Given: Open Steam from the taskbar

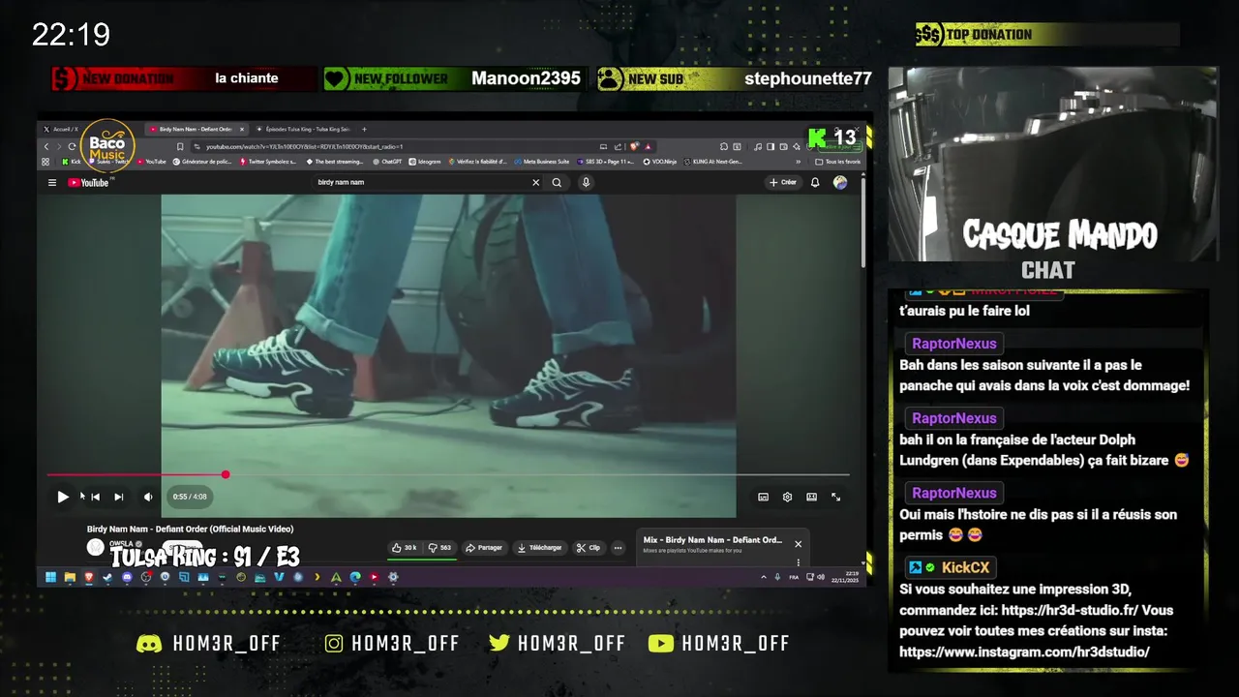Looking at the screenshot, I should 107,577.
